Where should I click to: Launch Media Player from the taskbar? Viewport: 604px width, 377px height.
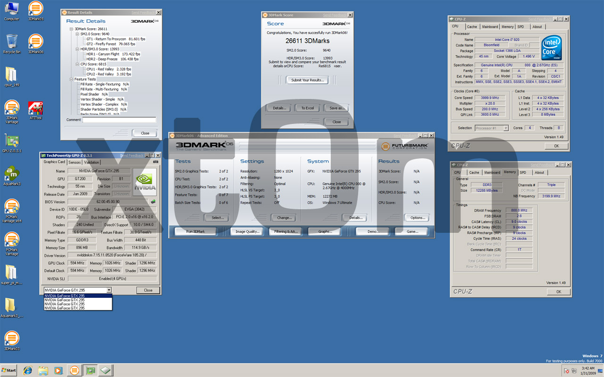coord(58,370)
